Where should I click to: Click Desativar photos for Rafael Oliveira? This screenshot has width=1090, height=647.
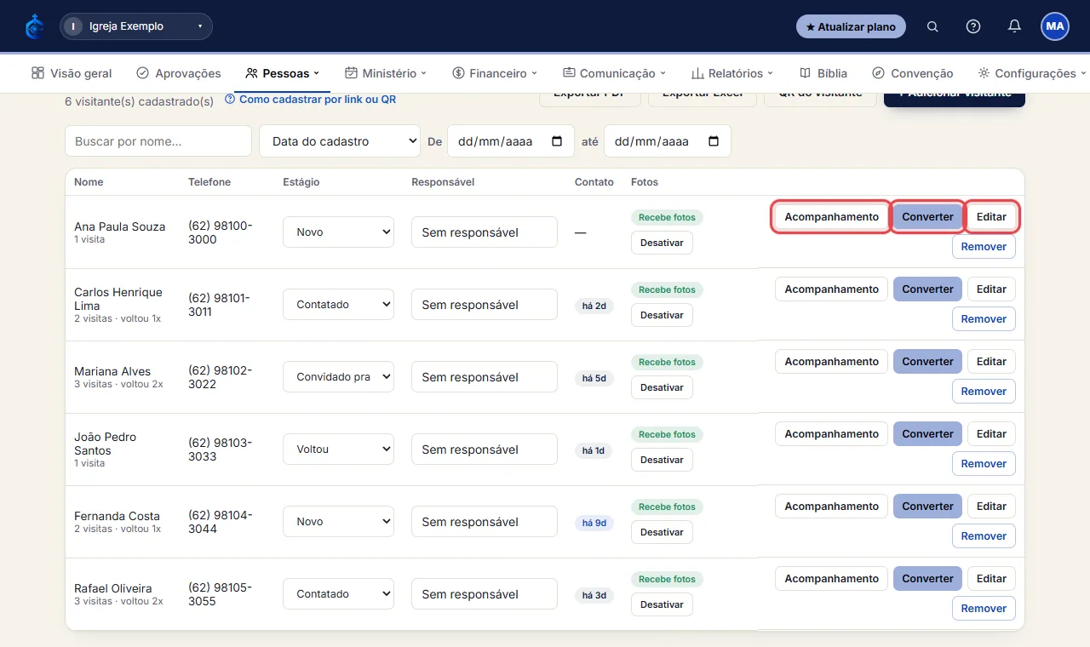click(662, 604)
